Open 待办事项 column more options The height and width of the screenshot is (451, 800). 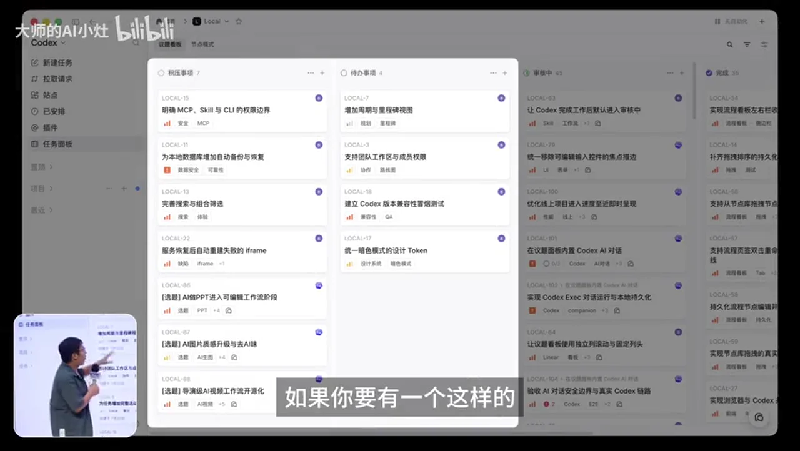point(493,73)
